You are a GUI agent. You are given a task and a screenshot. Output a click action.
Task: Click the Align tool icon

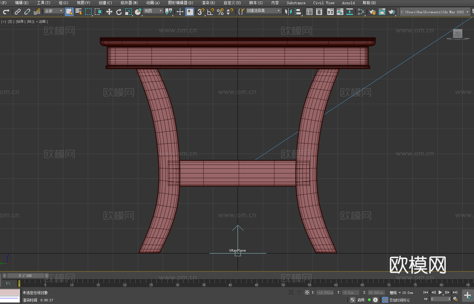point(298,12)
